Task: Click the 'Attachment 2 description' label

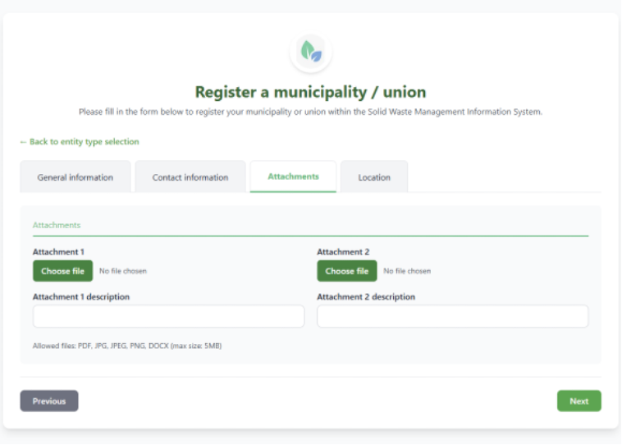Action: point(366,297)
